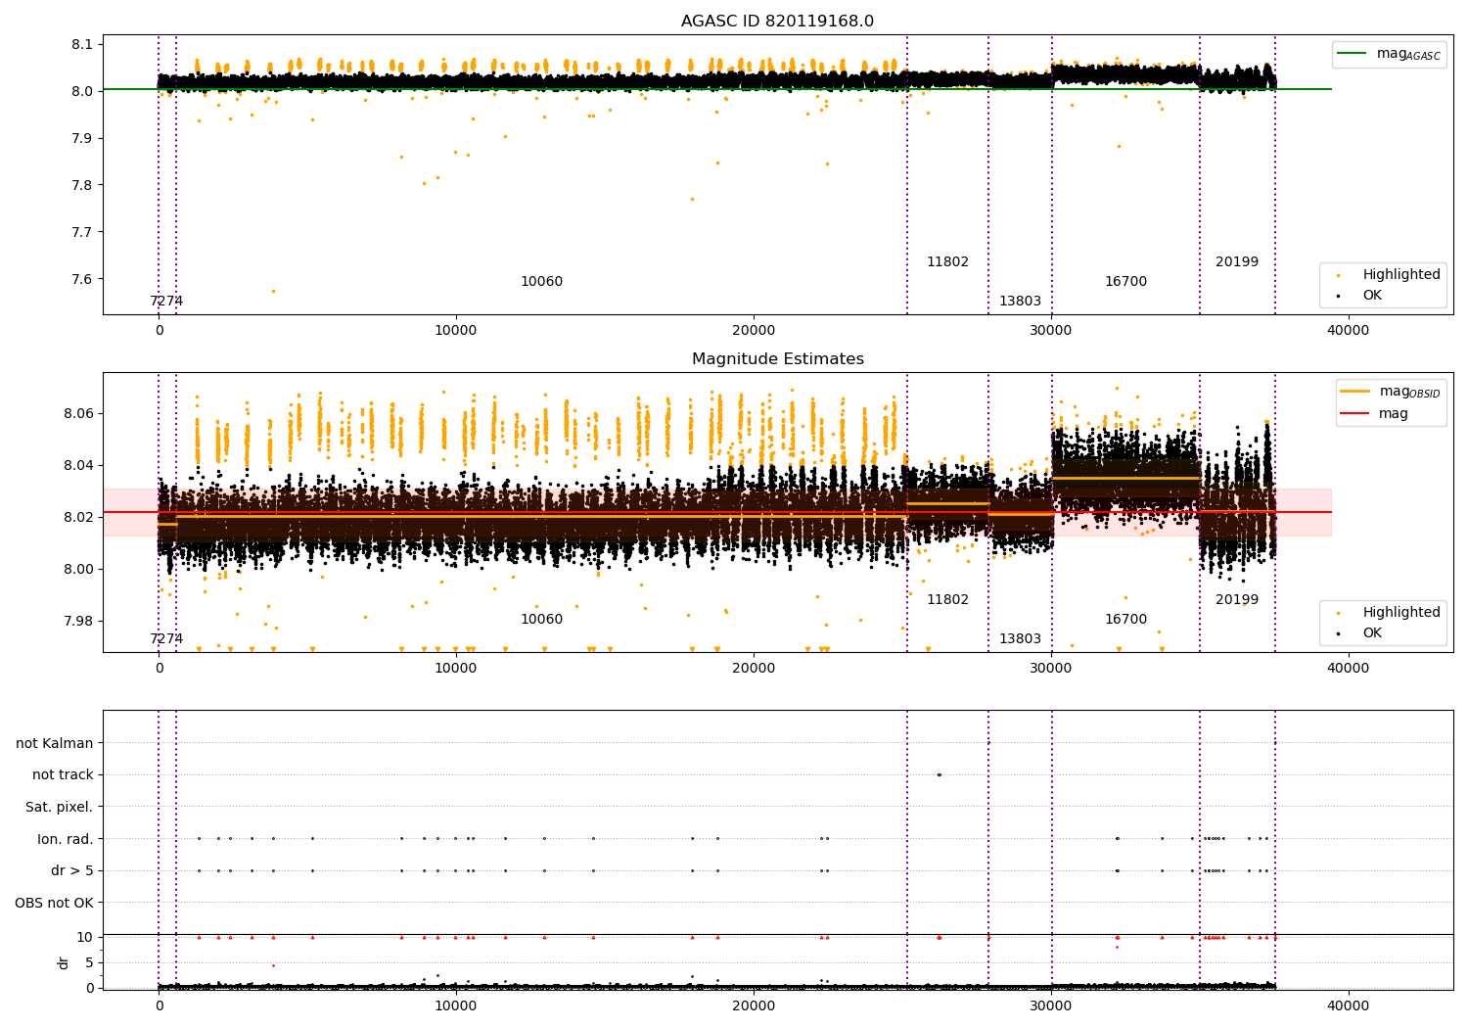
Task: Click the 5 tick on the dr axis
Action: point(90,962)
